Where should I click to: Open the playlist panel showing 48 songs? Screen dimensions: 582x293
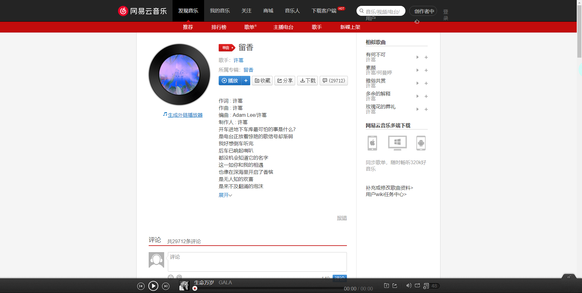point(431,286)
